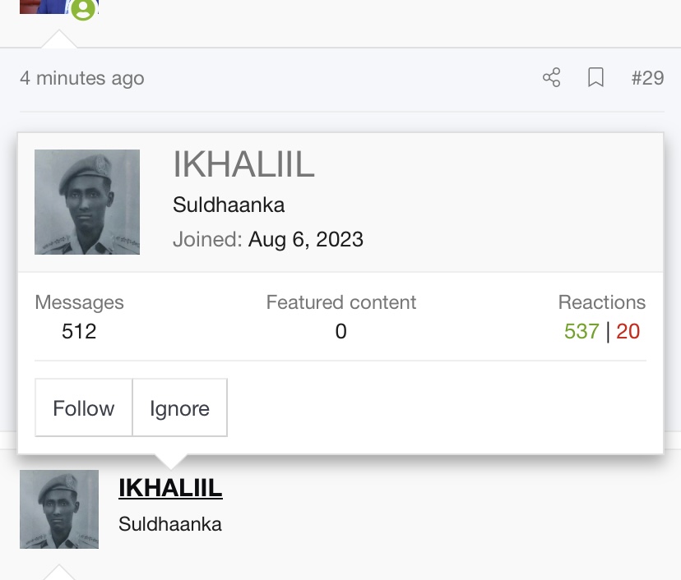View the 512 messages count
Image resolution: width=681 pixels, height=580 pixels.
(79, 331)
